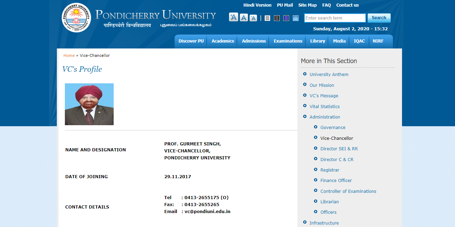Click the date and time display

(350, 29)
